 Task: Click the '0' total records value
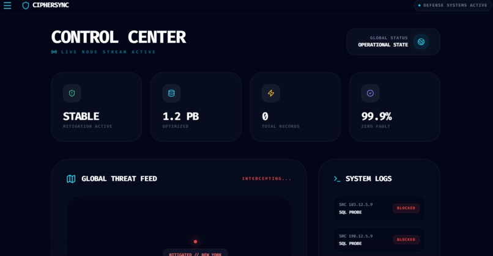pos(265,117)
